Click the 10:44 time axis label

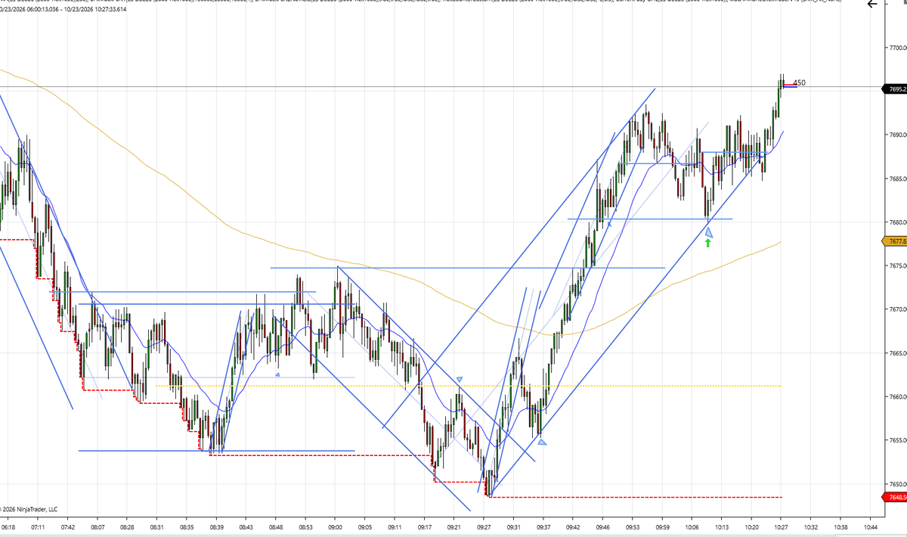click(870, 526)
